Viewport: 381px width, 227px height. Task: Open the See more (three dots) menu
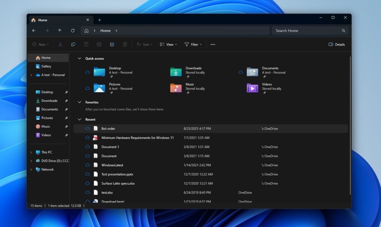tap(213, 44)
